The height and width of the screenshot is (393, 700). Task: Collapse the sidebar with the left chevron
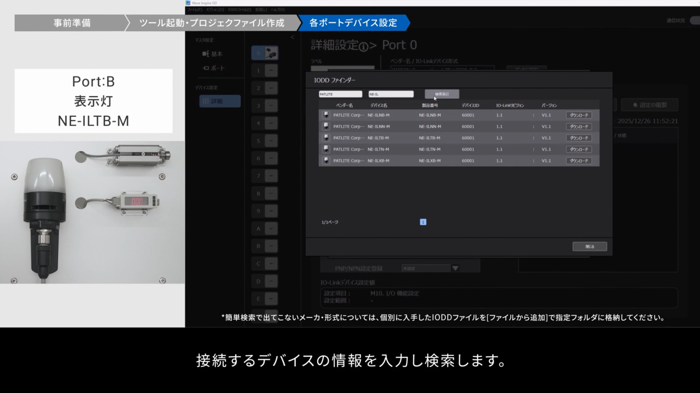[x=292, y=37]
